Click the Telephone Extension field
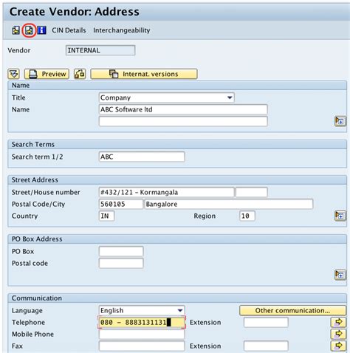 click(x=266, y=322)
